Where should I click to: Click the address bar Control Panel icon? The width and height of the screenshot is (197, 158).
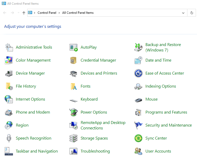point(30,12)
